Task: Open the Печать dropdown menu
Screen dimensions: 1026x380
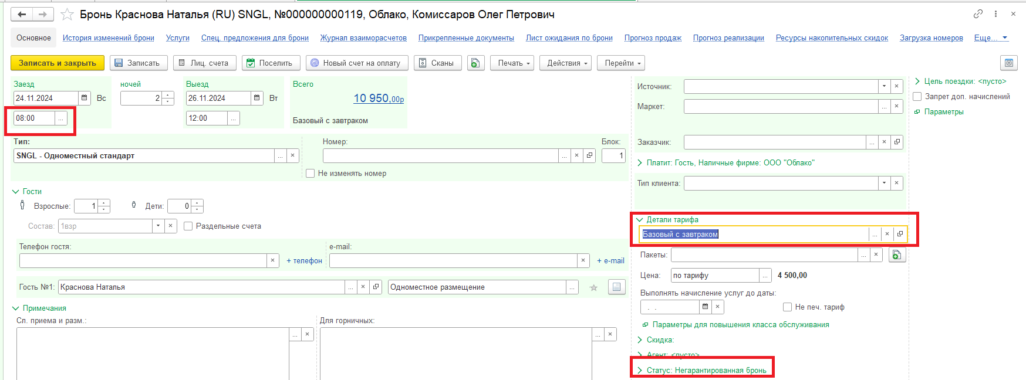Action: [512, 63]
